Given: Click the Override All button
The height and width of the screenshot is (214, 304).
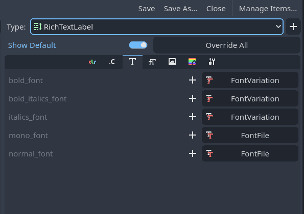Looking at the screenshot, I should tap(227, 45).
